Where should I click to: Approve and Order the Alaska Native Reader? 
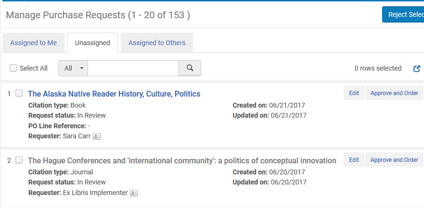coord(394,93)
